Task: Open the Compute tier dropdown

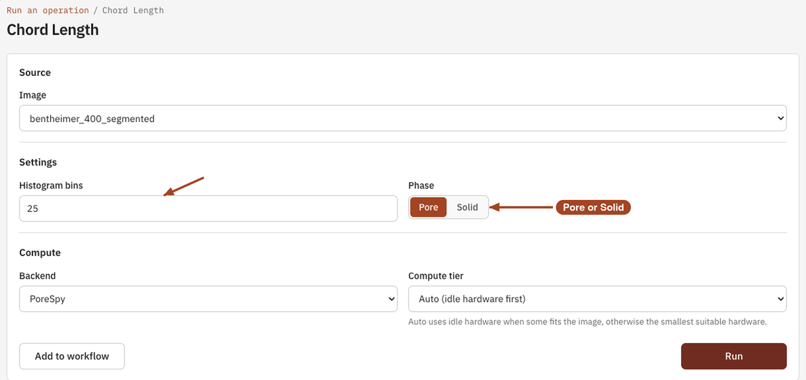Action: pos(597,299)
